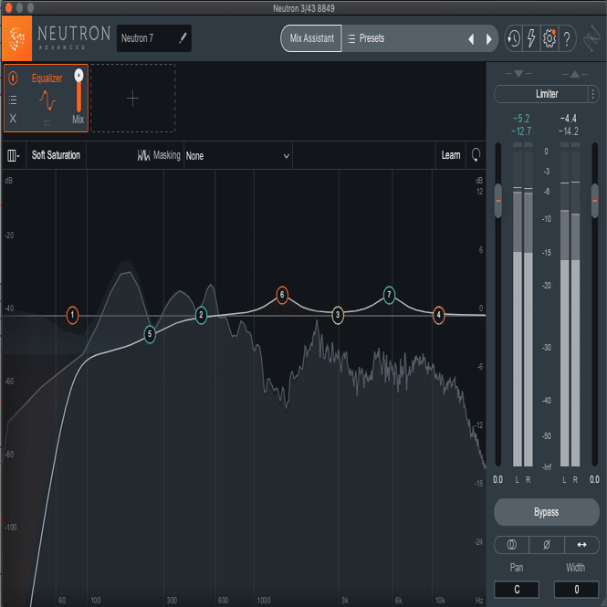Select EQ node 3

coord(338,315)
